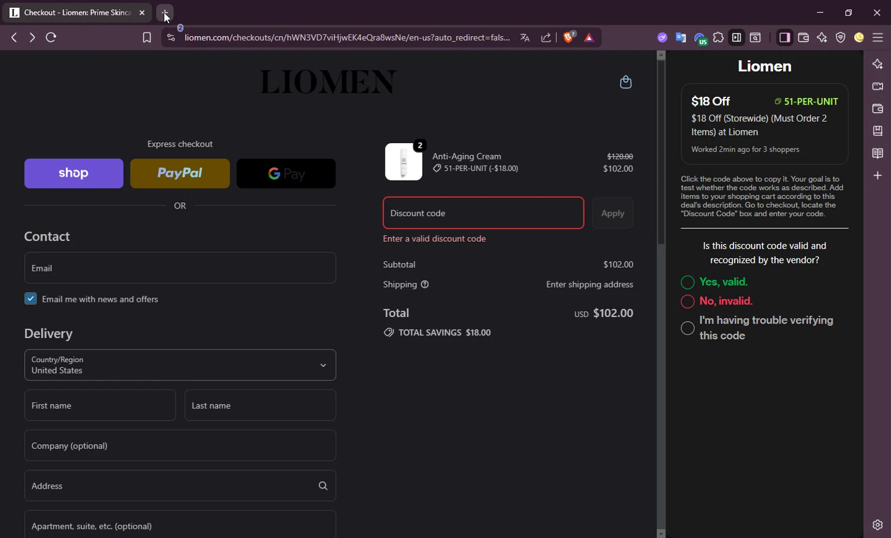891x538 pixels.
Task: Click the yellow moon profile icon
Action: (859, 37)
